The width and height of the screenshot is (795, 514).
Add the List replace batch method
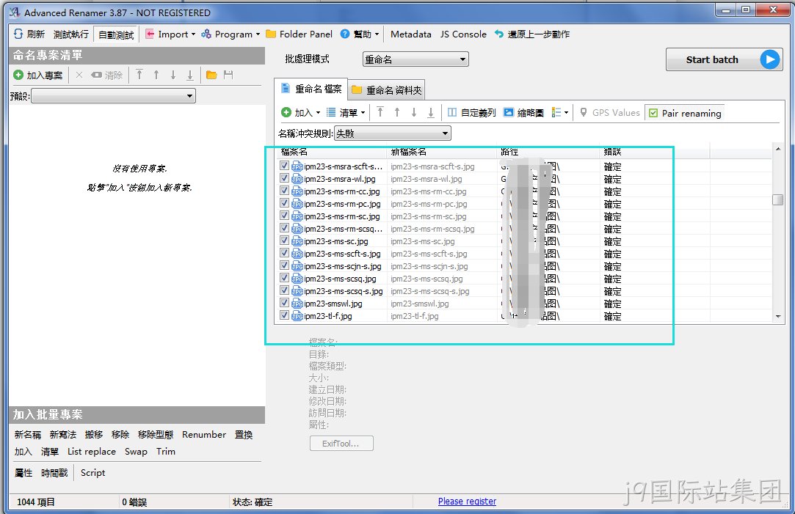(91, 451)
